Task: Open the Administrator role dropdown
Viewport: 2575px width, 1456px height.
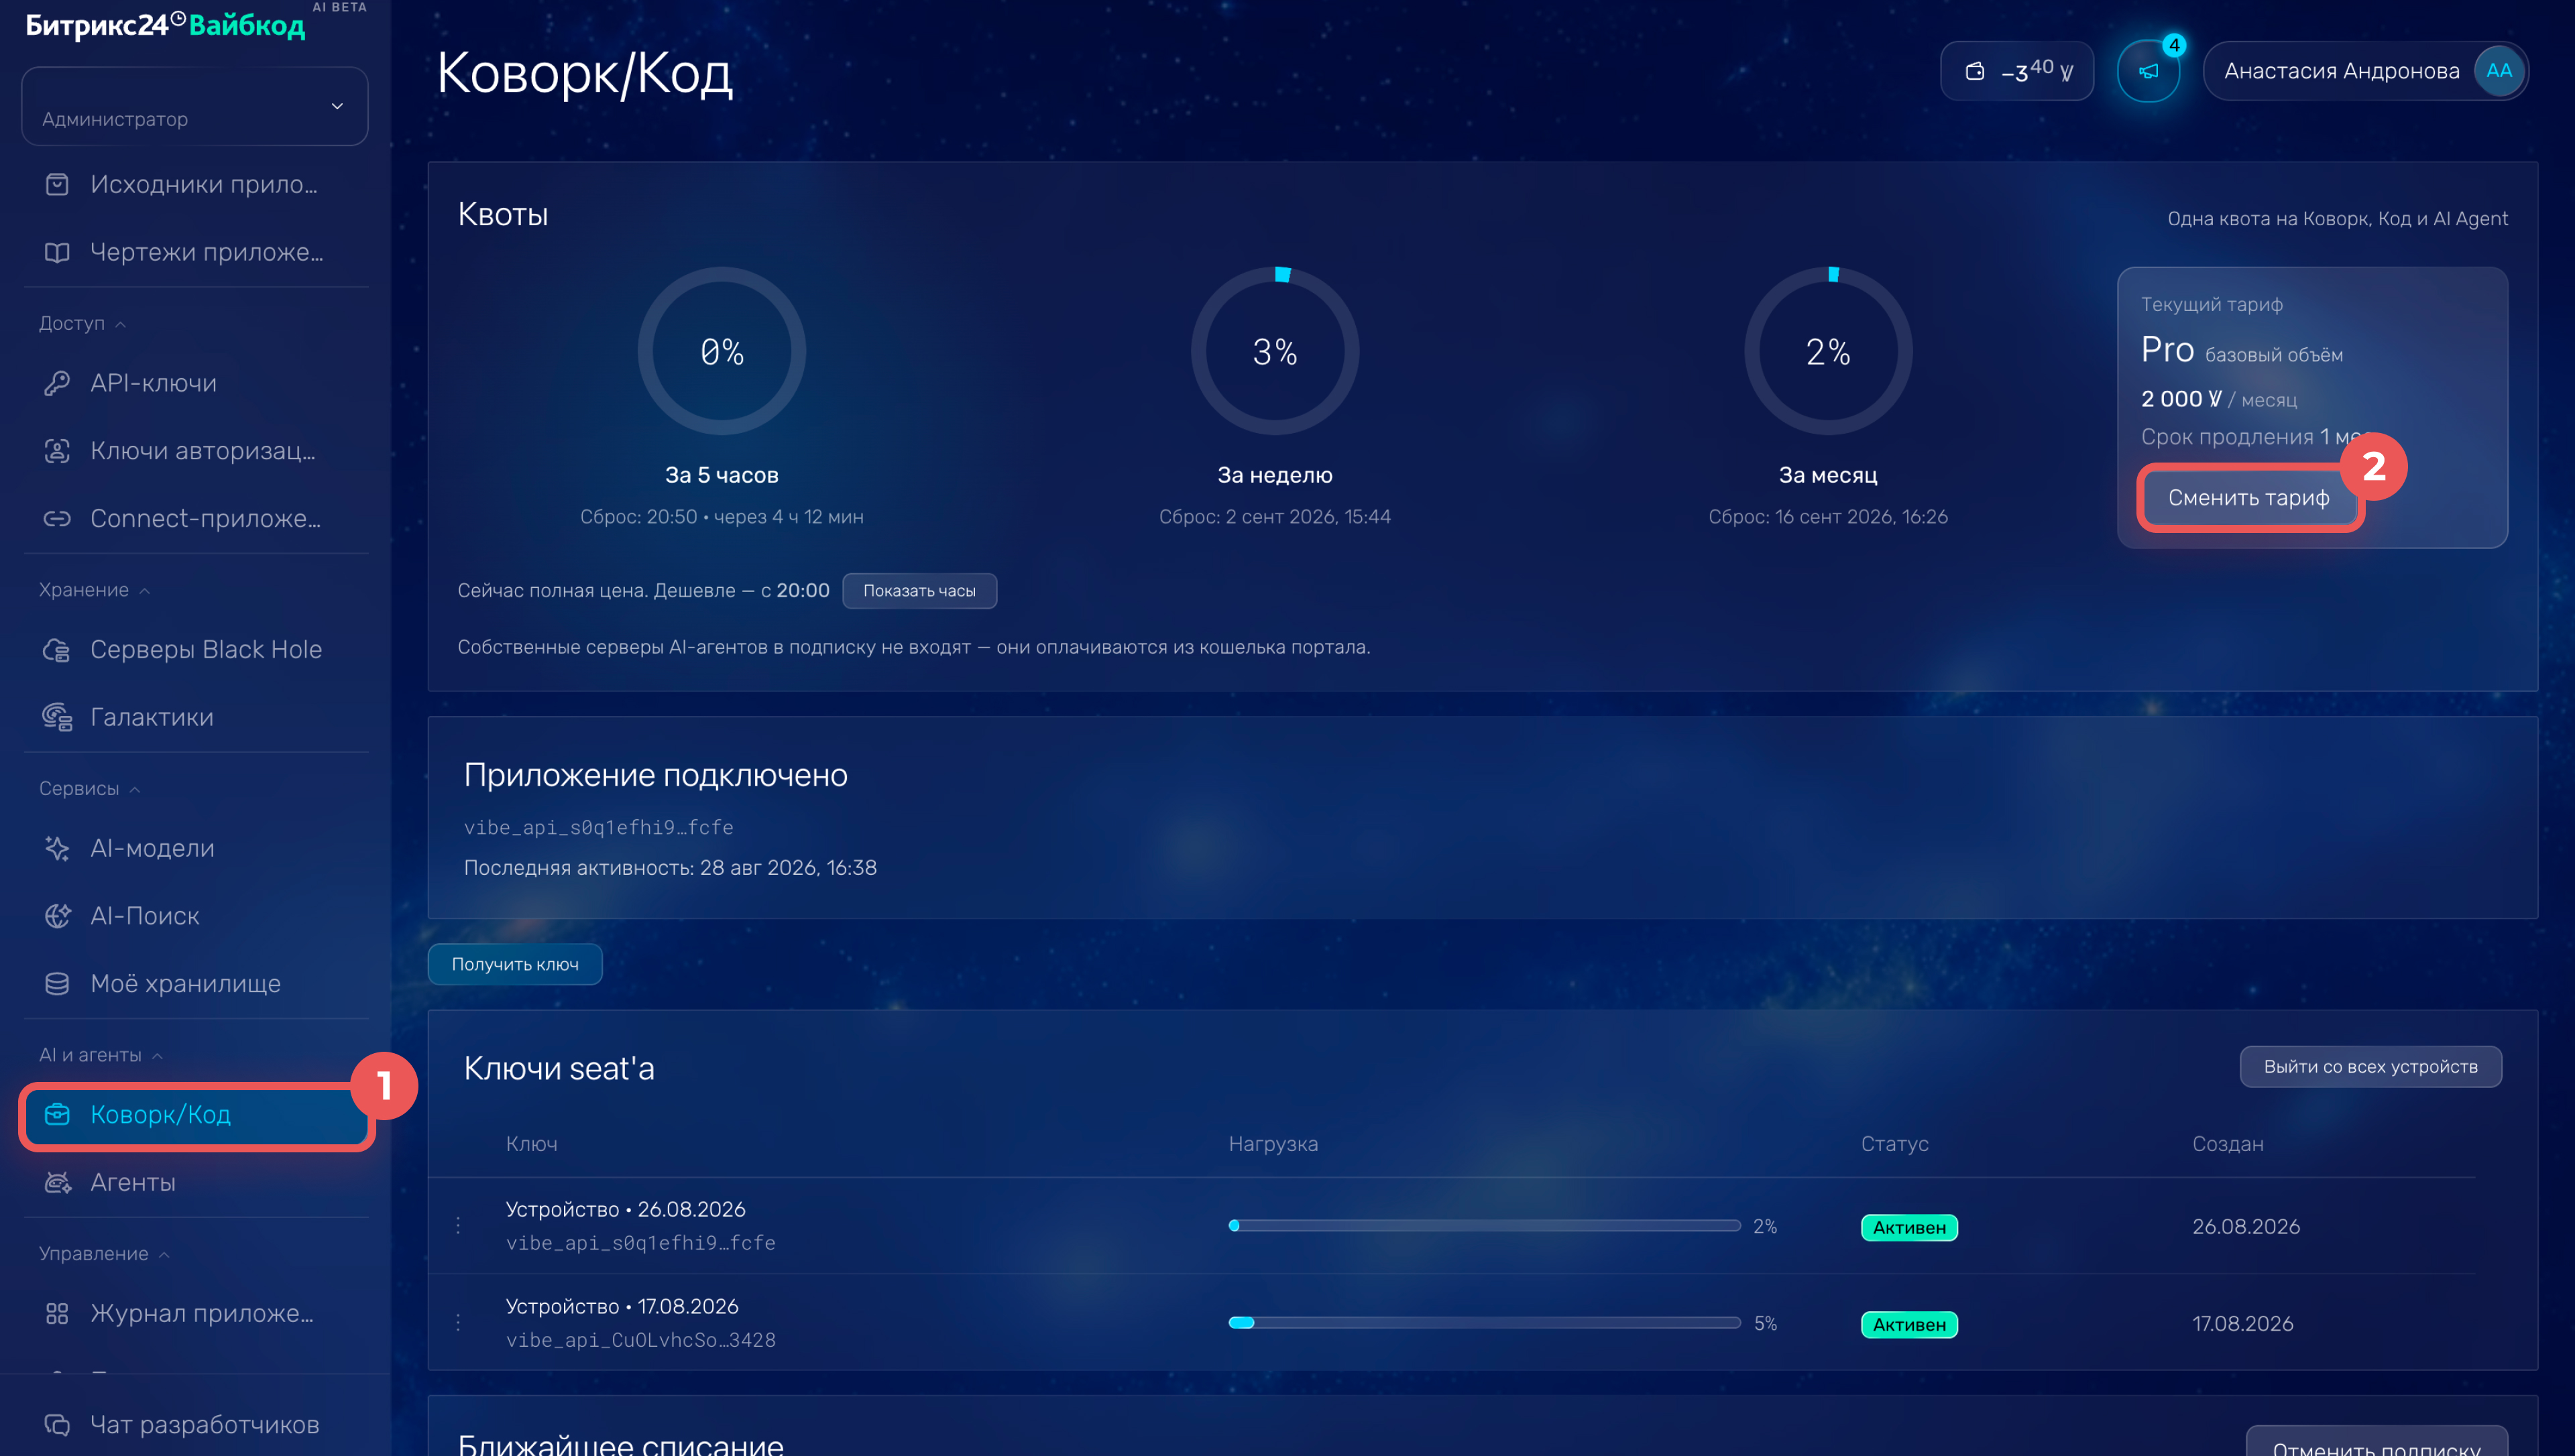Action: (x=195, y=106)
